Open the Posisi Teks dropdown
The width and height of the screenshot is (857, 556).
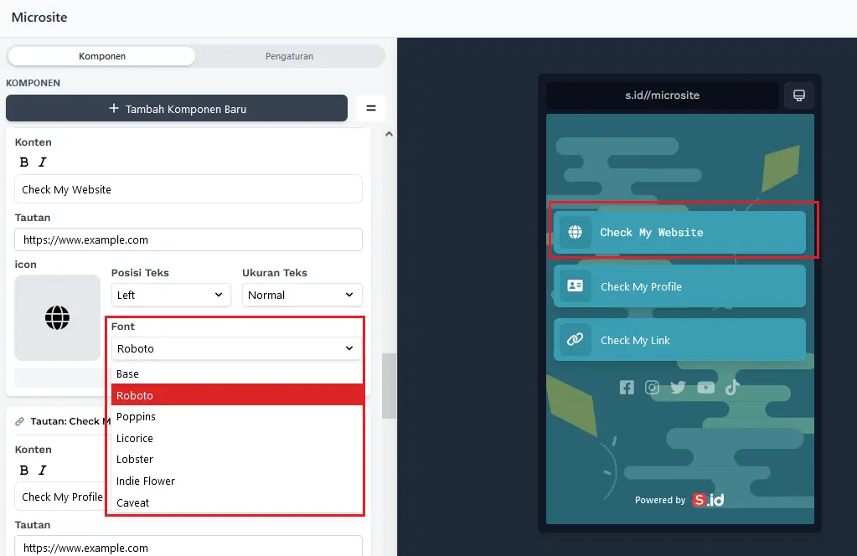point(171,295)
